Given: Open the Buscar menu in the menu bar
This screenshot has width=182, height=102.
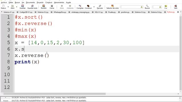Looking at the screenshot, I should [17, 3].
